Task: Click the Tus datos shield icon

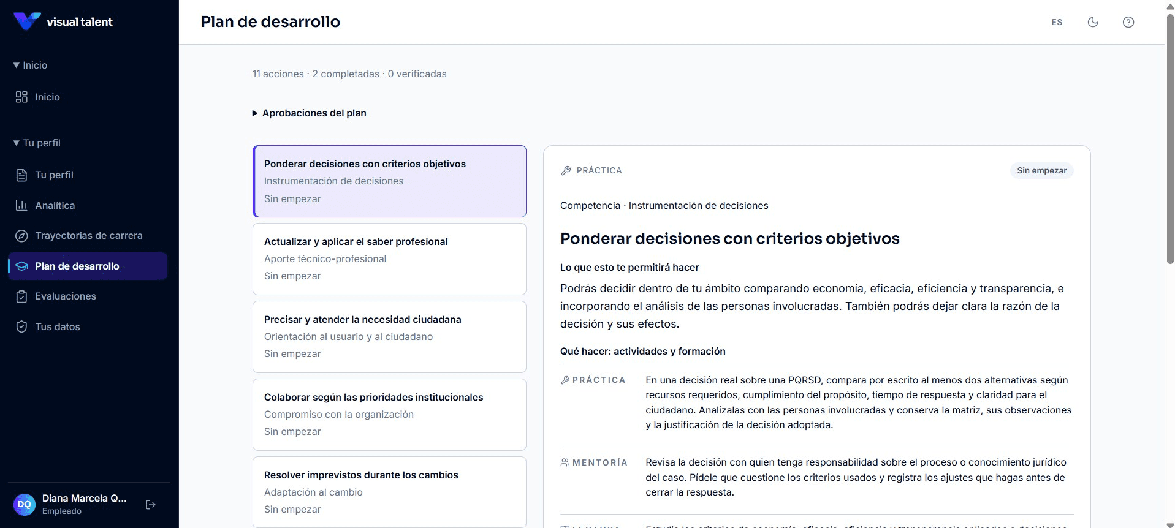Action: tap(21, 326)
